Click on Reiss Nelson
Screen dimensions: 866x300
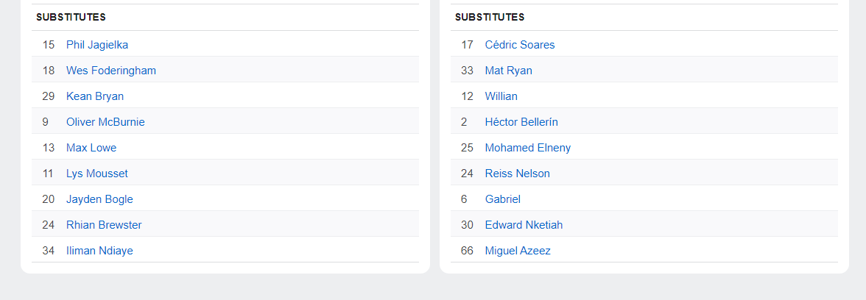(x=517, y=174)
